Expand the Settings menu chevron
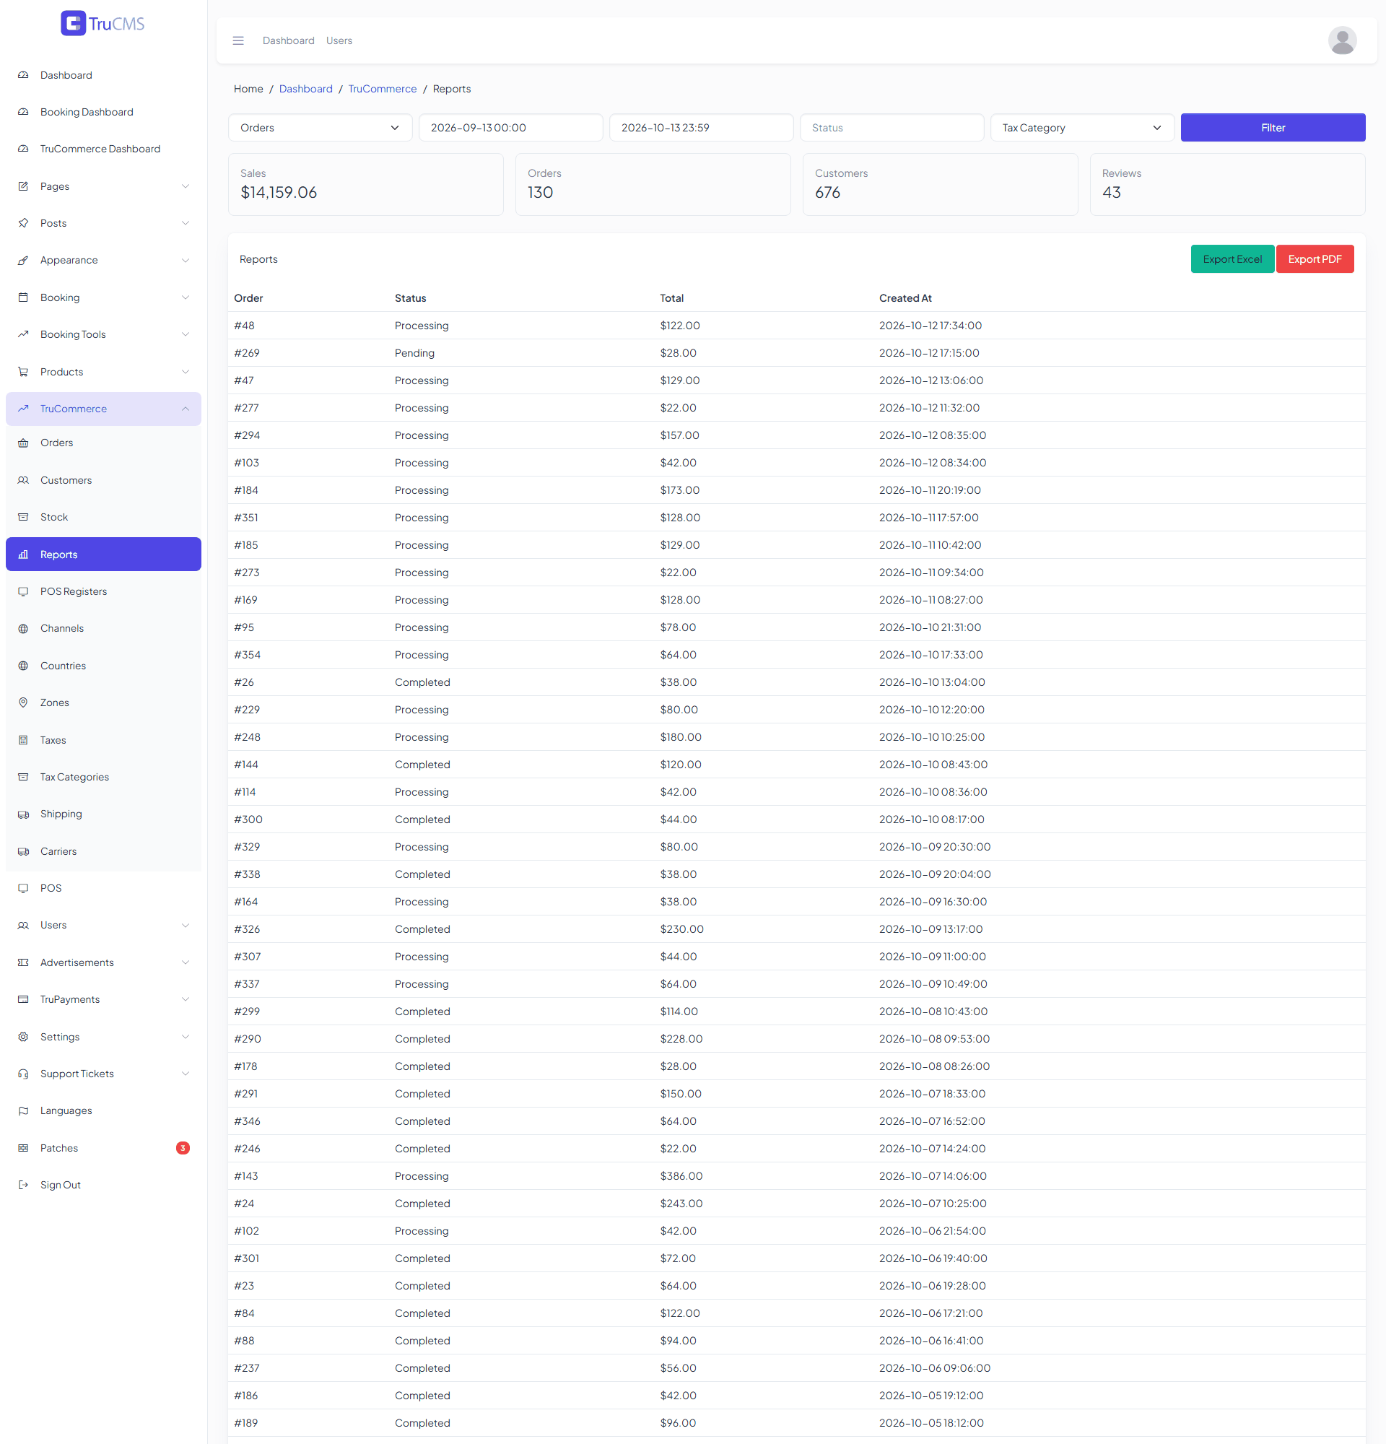This screenshot has width=1386, height=1444. point(186,1037)
